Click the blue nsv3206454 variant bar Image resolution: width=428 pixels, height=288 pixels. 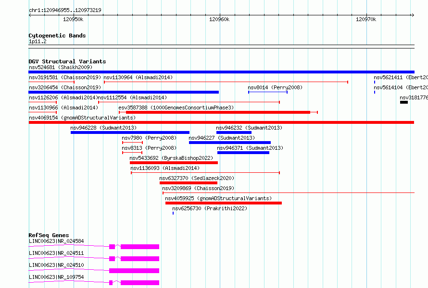coord(124,92)
